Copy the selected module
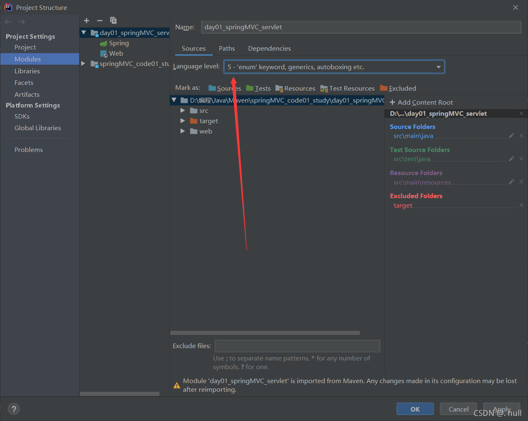 (x=113, y=21)
